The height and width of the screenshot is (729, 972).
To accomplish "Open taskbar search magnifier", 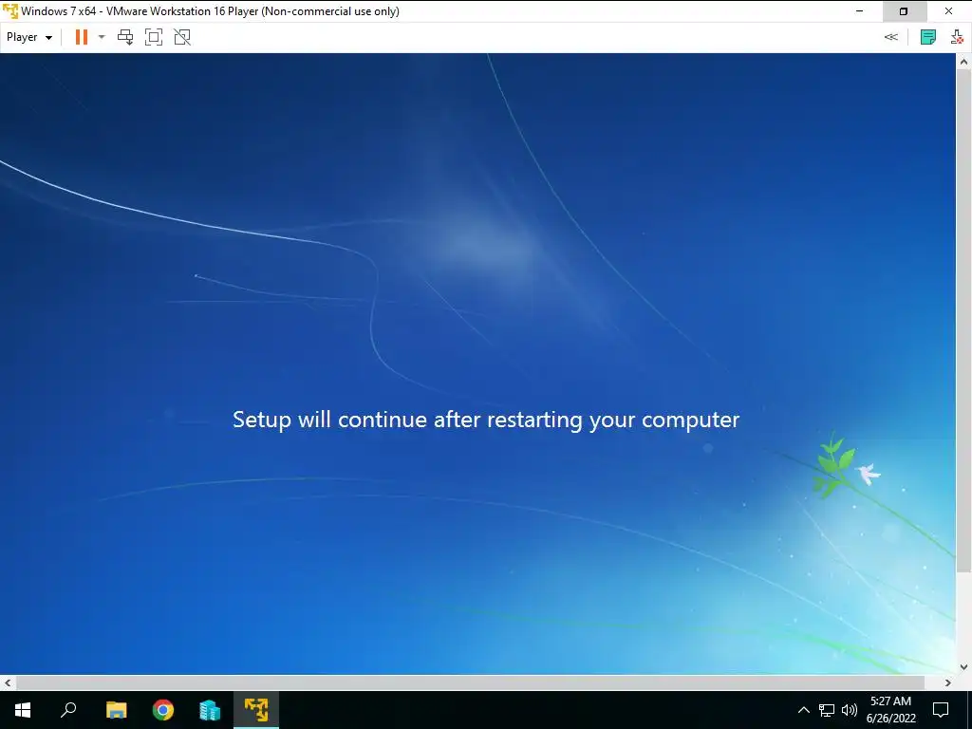I will [68, 710].
